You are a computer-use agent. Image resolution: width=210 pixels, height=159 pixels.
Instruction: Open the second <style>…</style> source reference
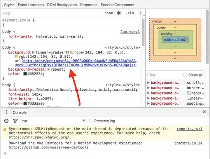(122, 85)
